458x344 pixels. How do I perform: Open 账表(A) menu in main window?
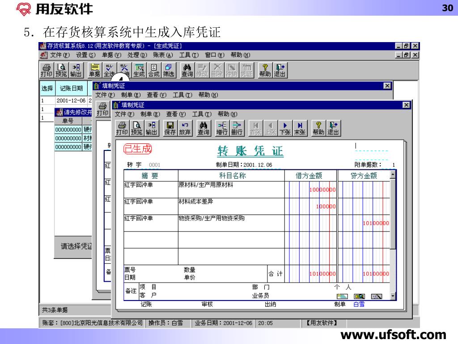[163, 55]
